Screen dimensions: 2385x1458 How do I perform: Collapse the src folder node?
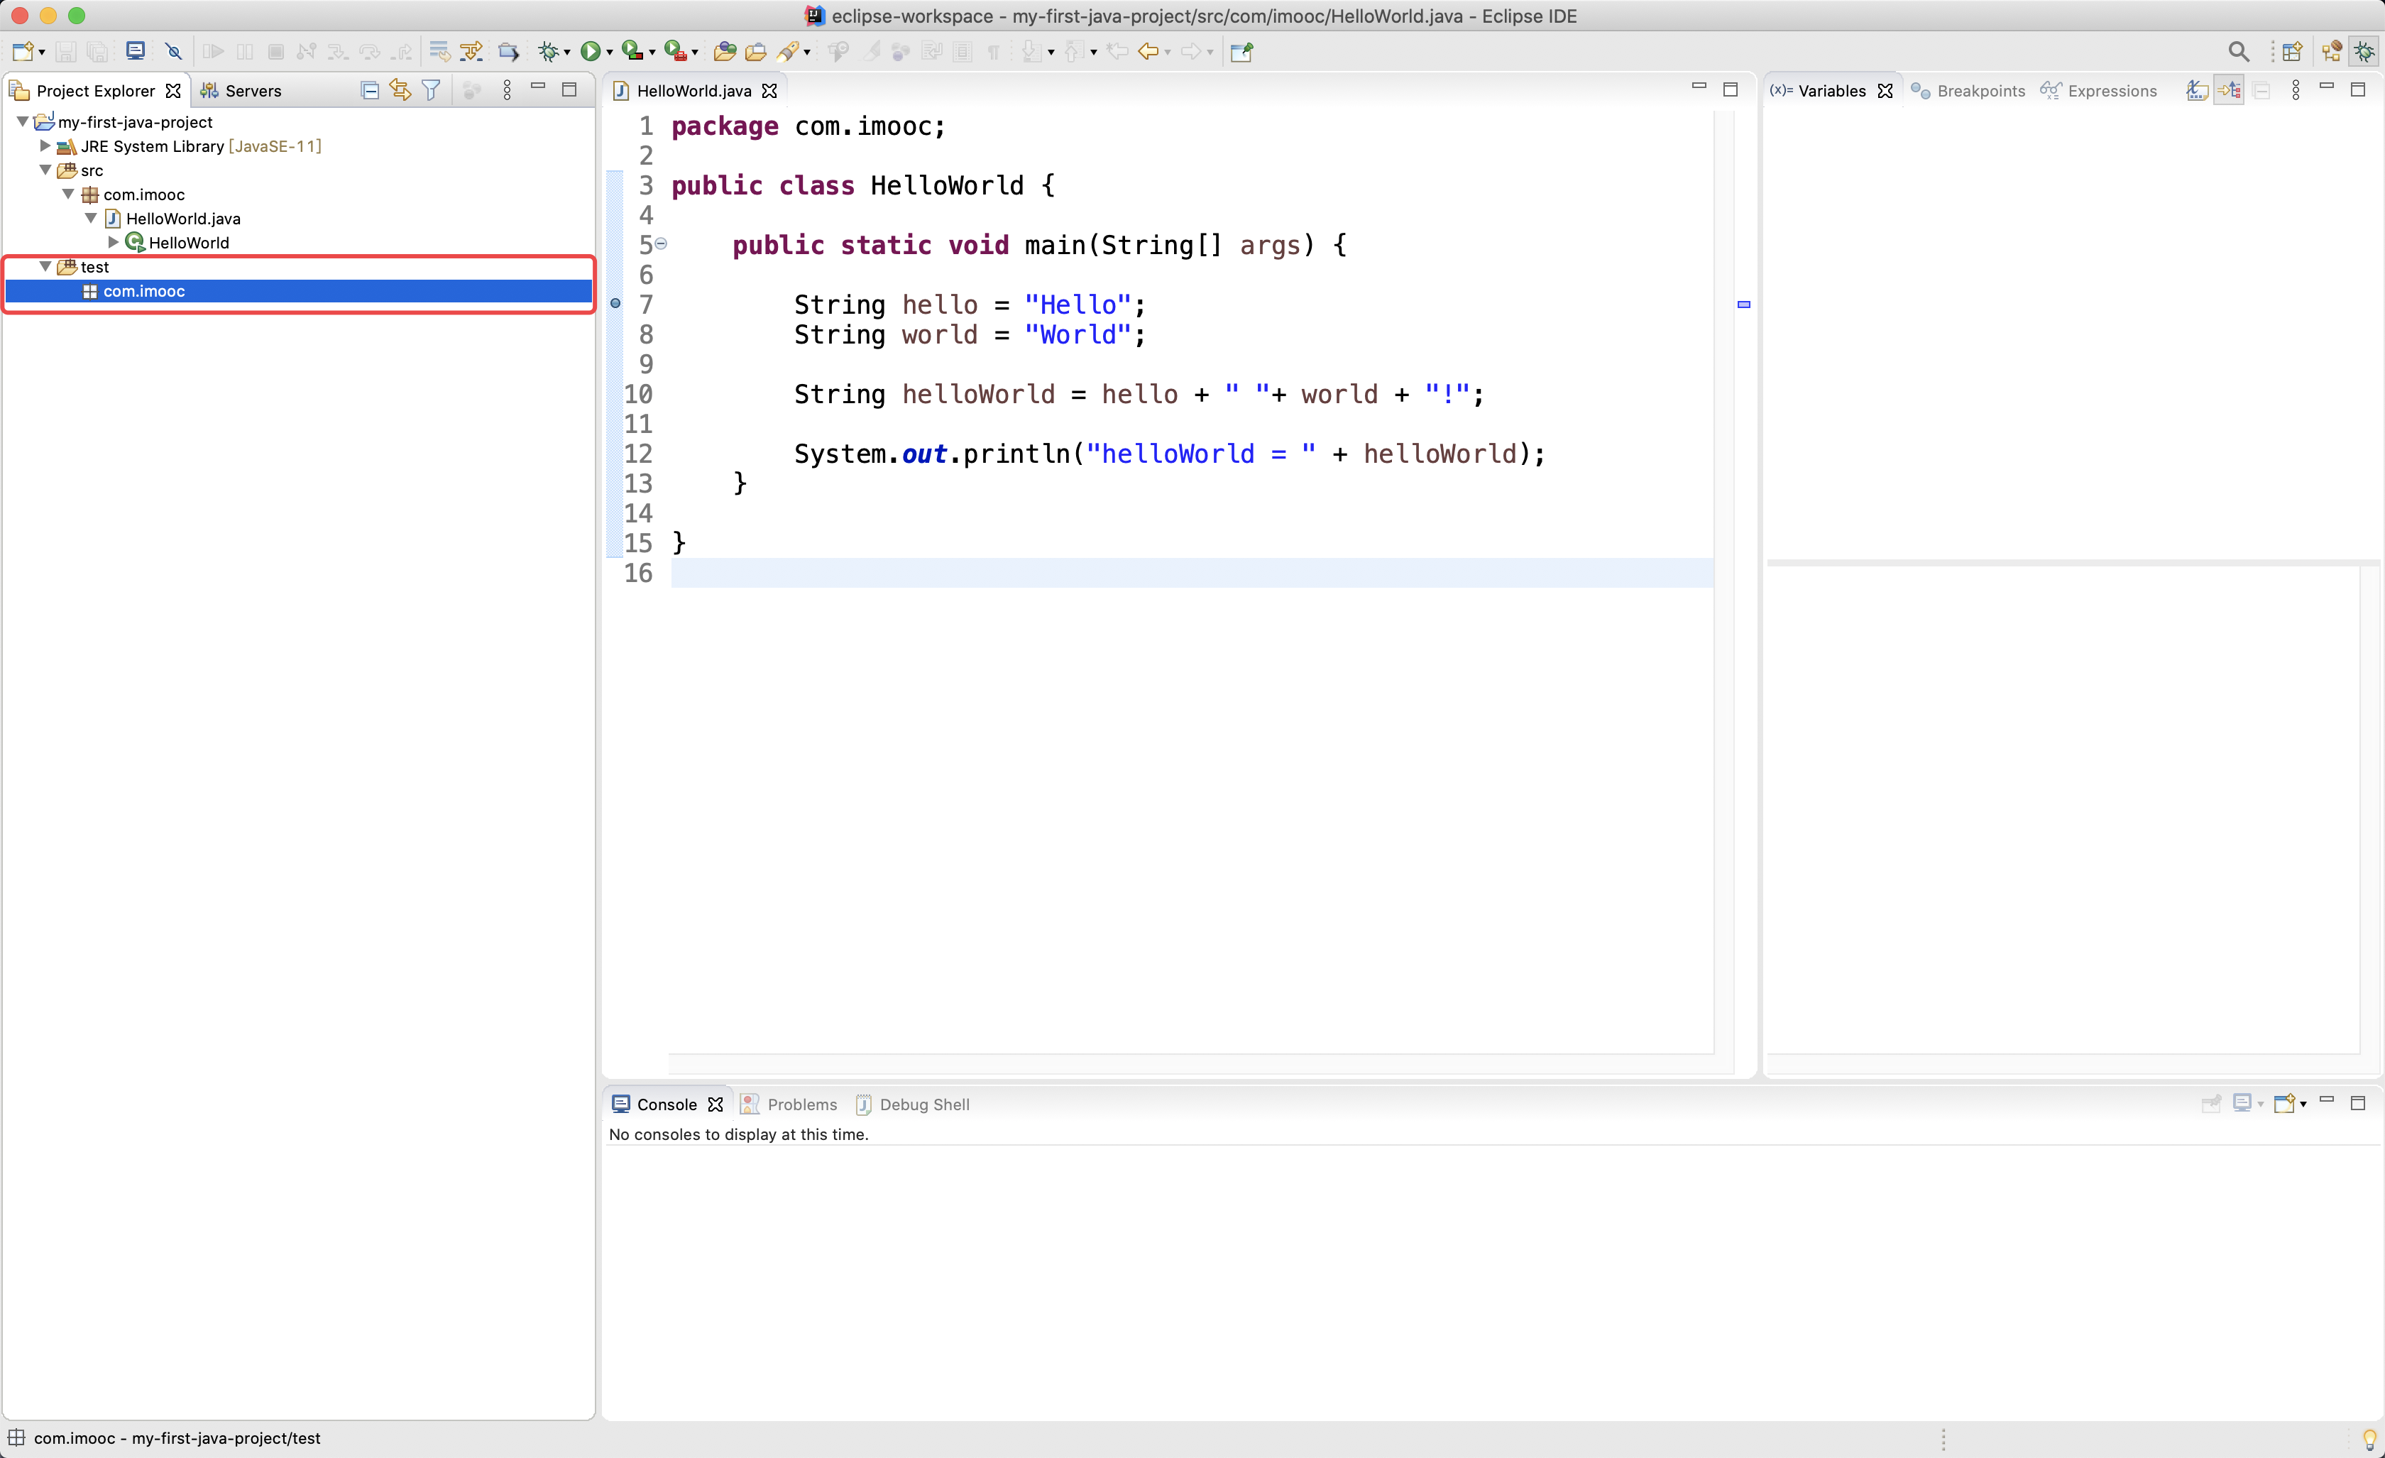tap(45, 170)
